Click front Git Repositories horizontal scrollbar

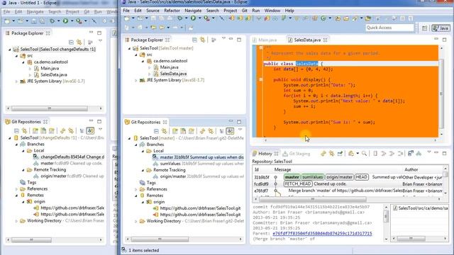coord(160,239)
